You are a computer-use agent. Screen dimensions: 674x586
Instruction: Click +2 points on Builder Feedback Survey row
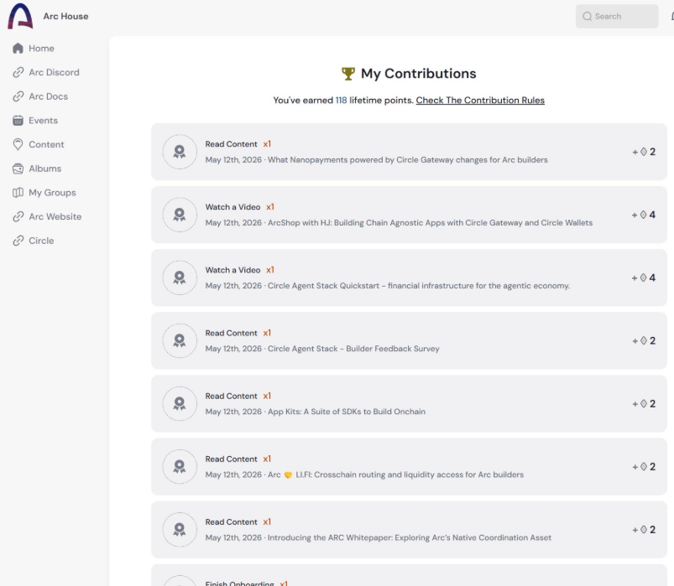(644, 341)
